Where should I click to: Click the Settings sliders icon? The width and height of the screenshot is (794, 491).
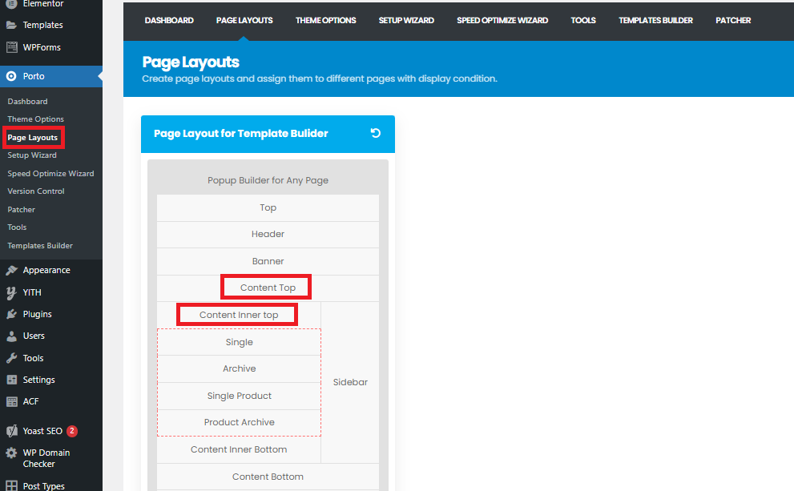[11, 380]
